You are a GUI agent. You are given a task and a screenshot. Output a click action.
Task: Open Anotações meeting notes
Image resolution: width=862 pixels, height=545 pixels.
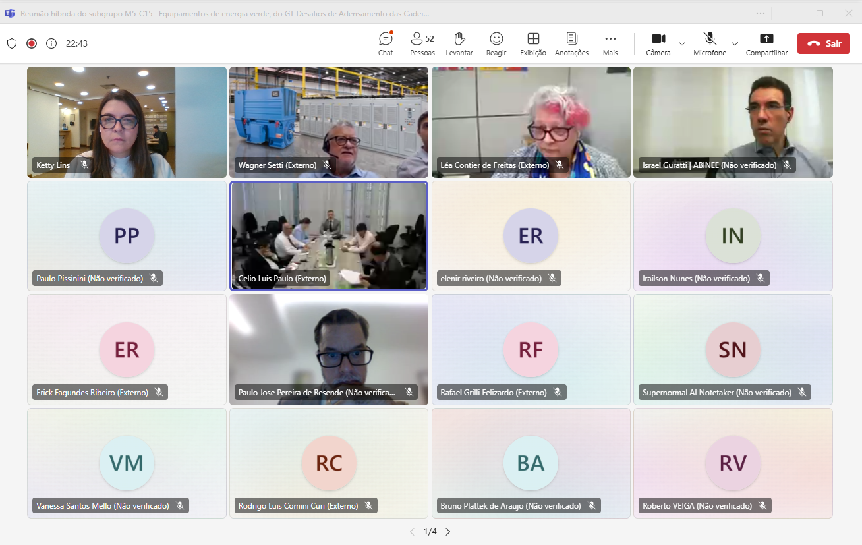[x=571, y=43]
